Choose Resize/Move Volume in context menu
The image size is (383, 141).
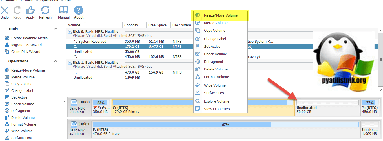click(221, 15)
